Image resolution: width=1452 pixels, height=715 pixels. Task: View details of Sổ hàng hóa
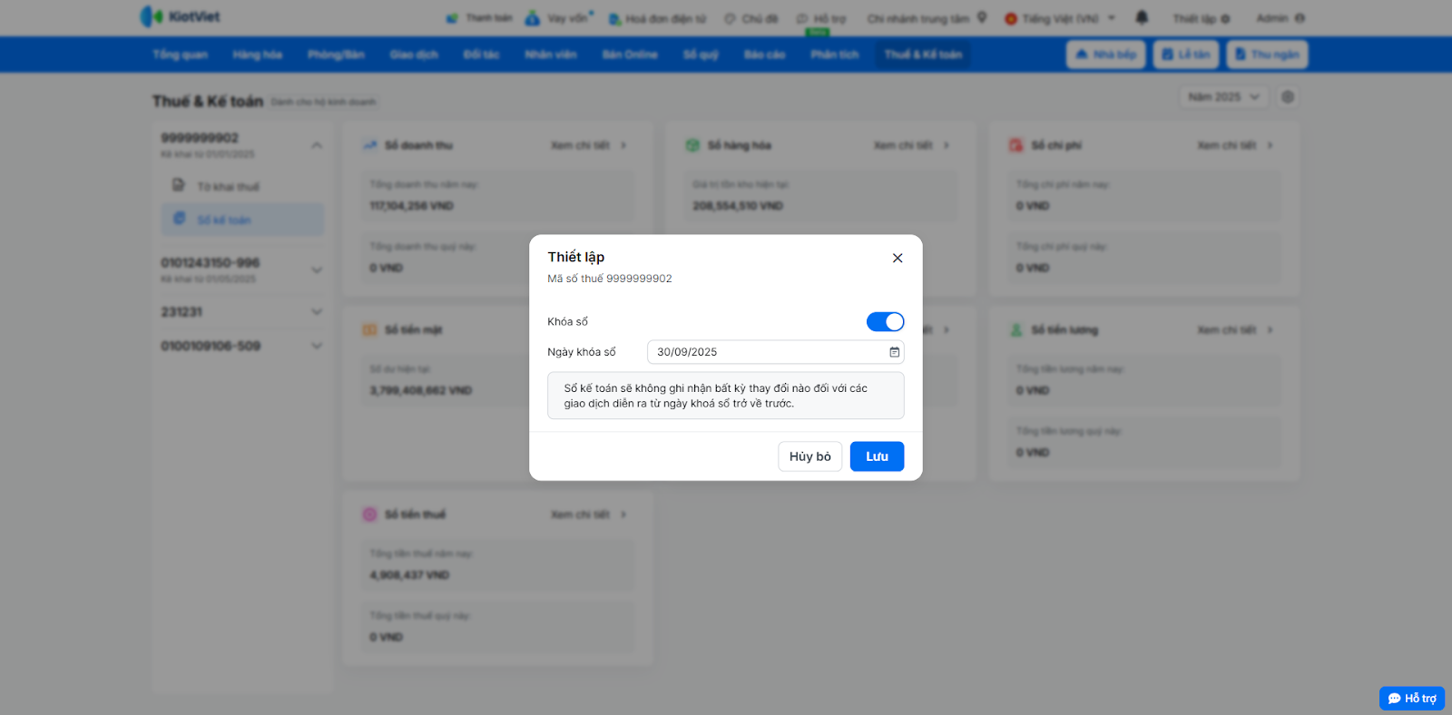911,145
